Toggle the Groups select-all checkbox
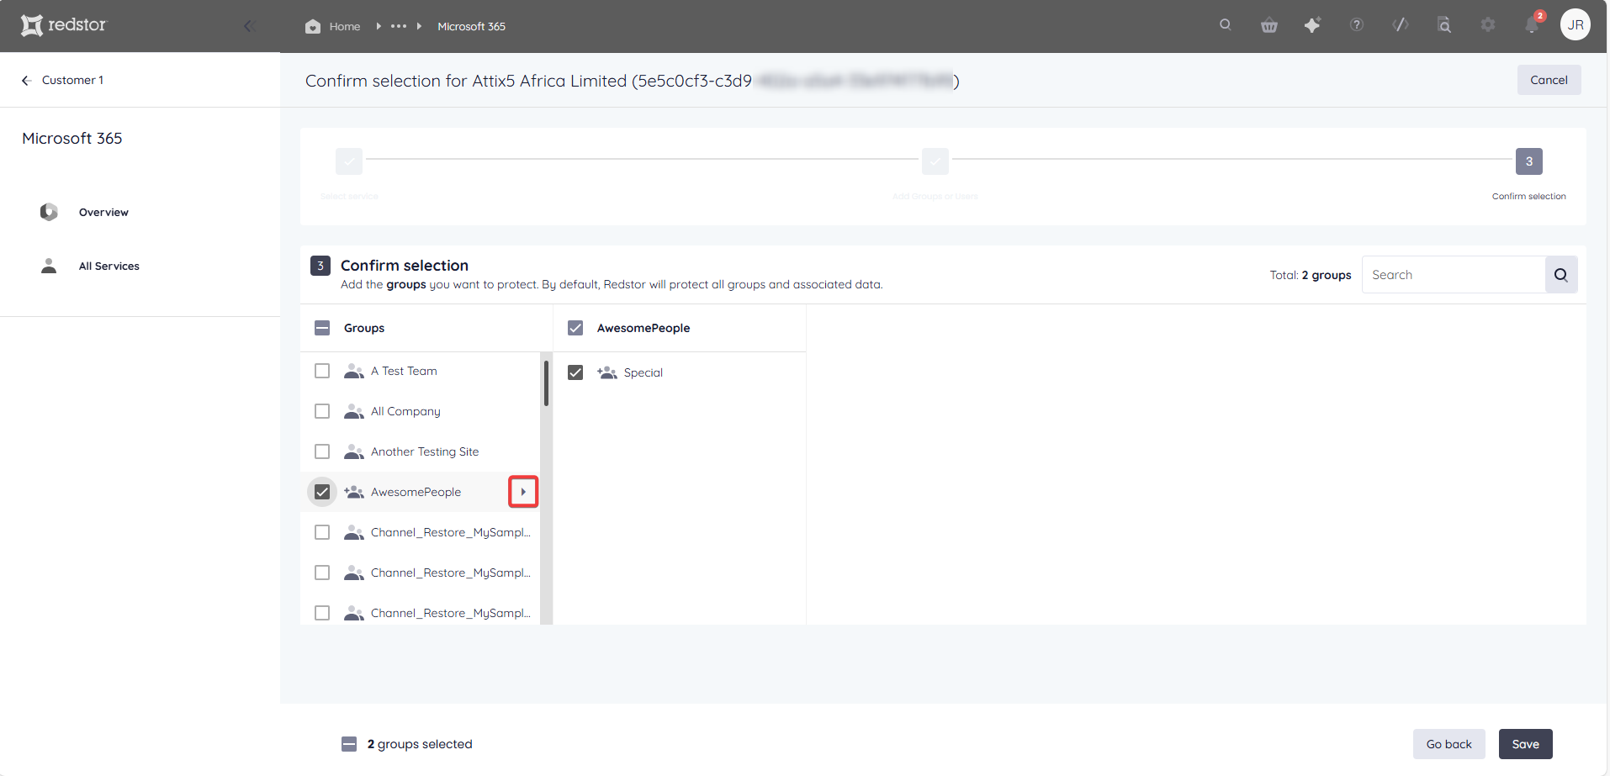This screenshot has width=1610, height=776. coord(322,328)
